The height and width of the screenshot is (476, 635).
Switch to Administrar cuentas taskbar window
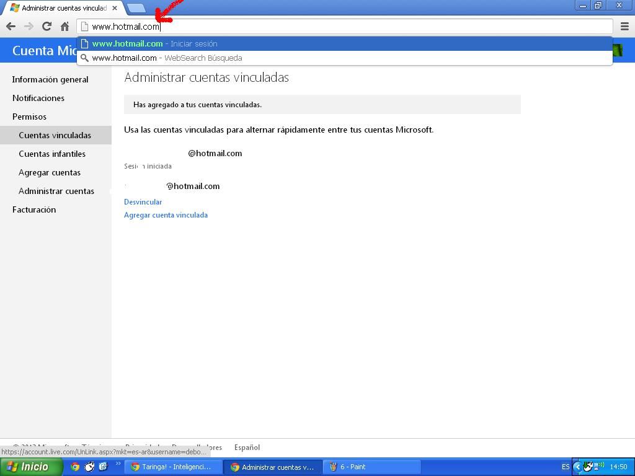click(273, 467)
